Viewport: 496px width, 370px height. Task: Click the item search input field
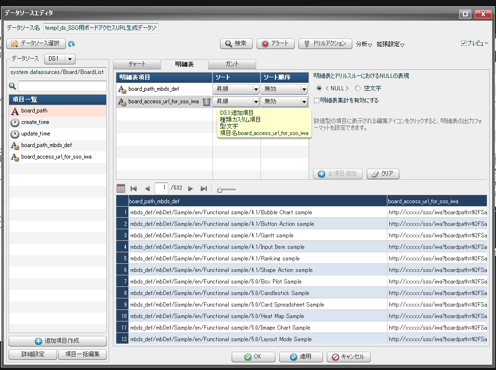tap(62, 86)
